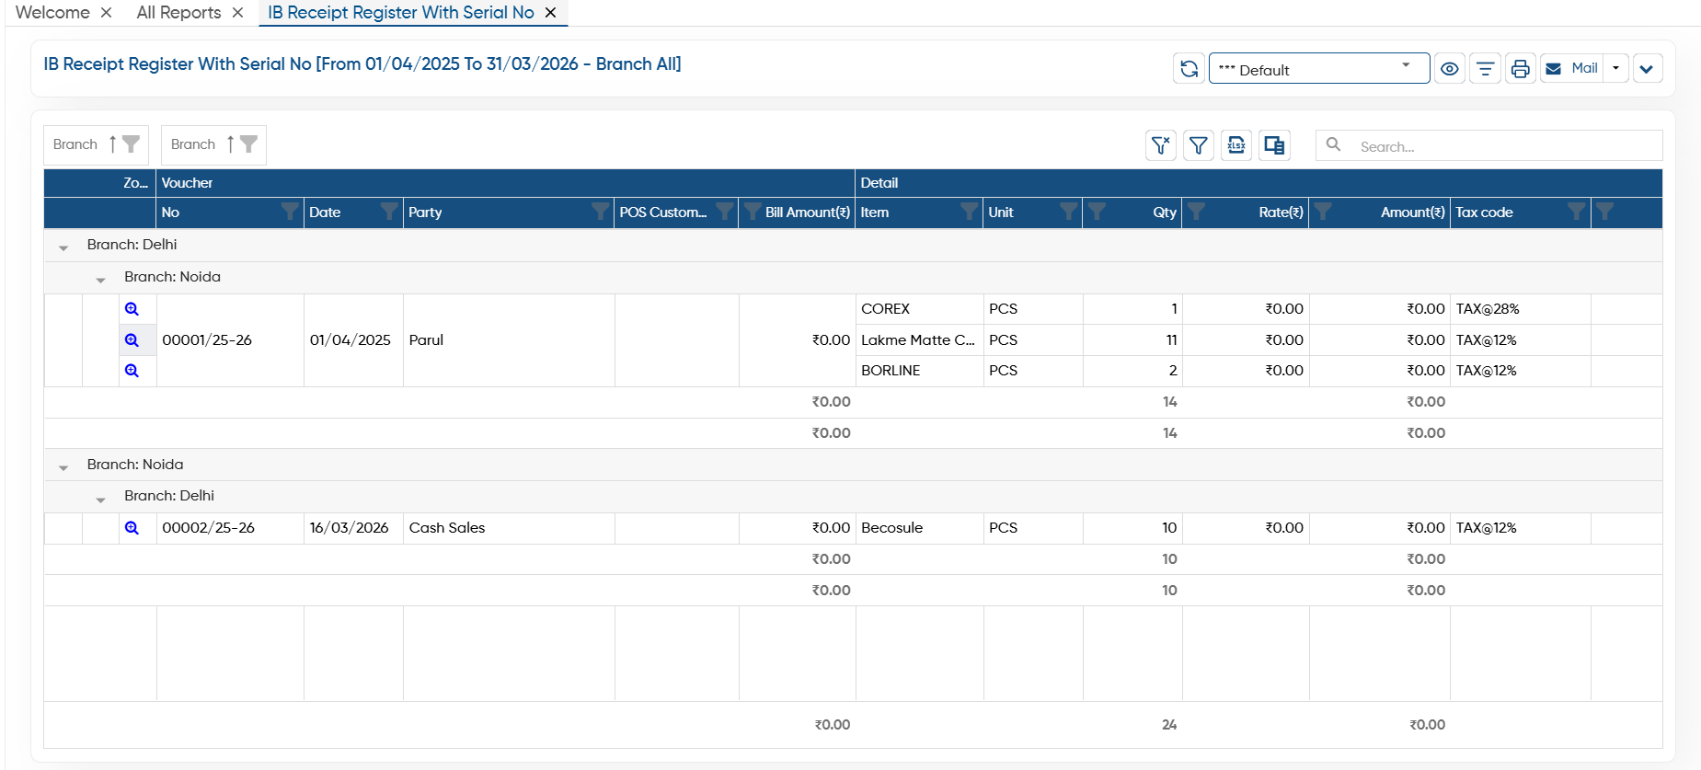The height and width of the screenshot is (770, 1701).
Task: Open filter for Unit column
Action: [1069, 213]
